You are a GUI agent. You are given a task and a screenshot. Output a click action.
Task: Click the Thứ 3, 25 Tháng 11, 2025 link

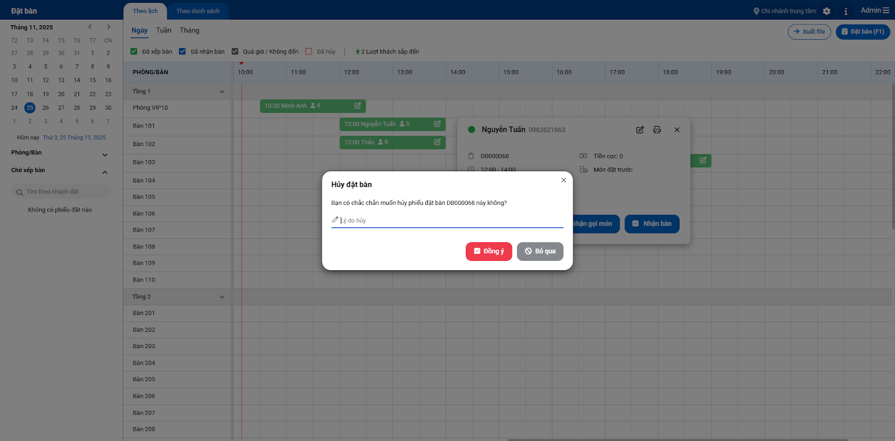click(74, 138)
